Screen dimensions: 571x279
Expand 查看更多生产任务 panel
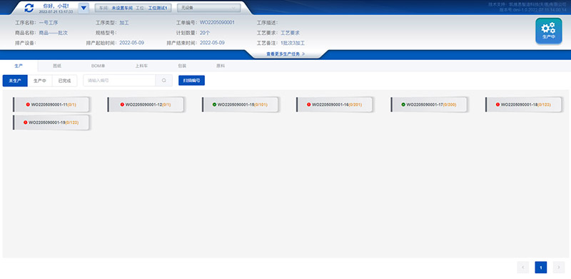285,54
